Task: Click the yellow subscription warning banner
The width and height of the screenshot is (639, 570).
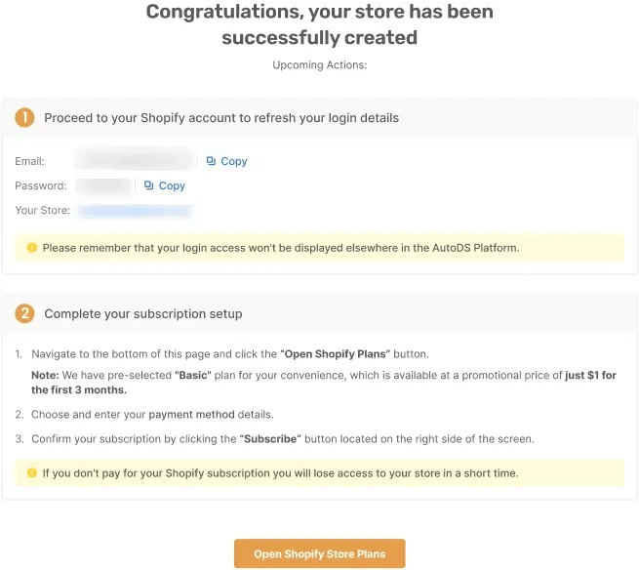Action: coord(320,473)
